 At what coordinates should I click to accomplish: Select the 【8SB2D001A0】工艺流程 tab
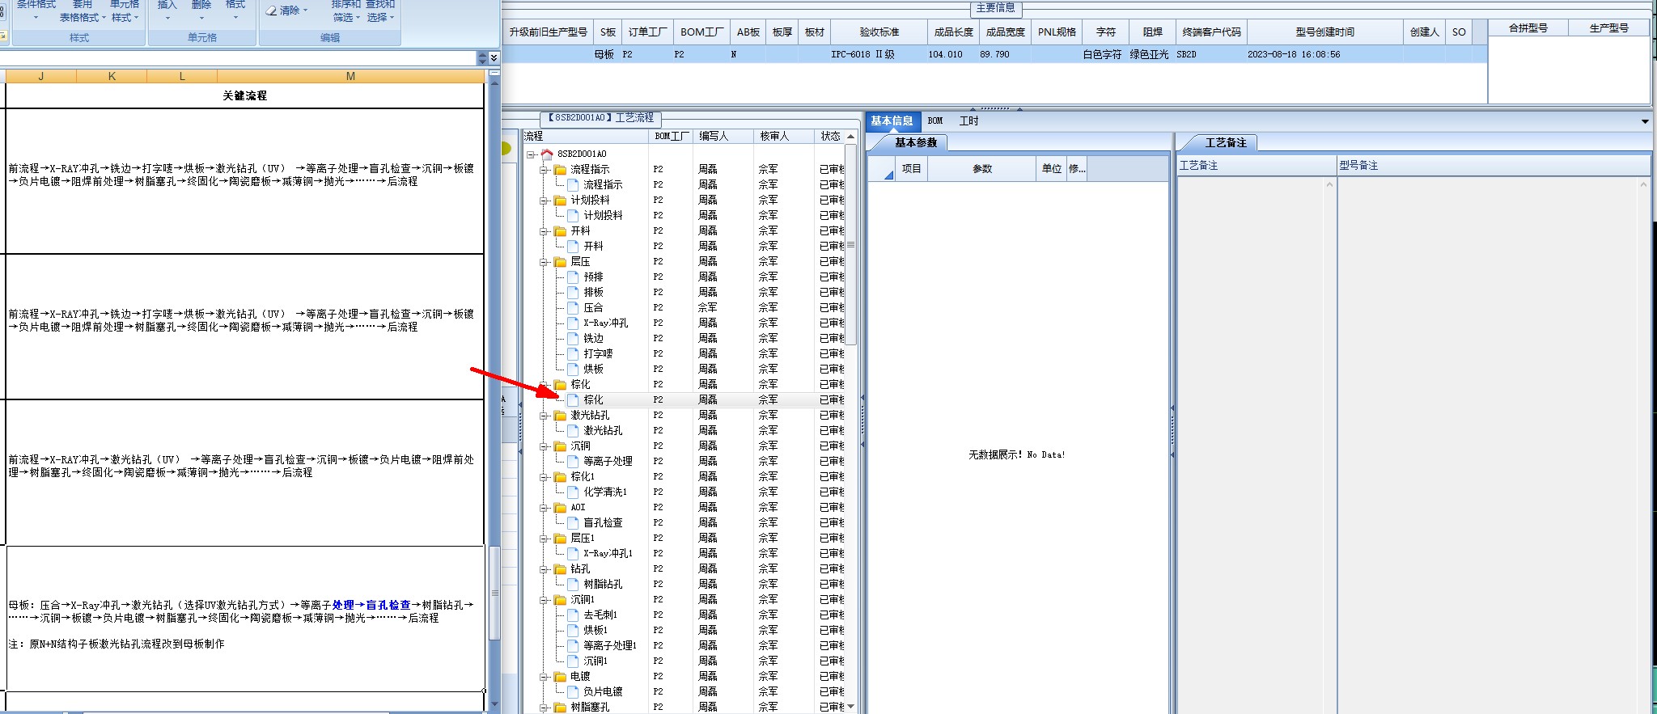[x=600, y=118]
